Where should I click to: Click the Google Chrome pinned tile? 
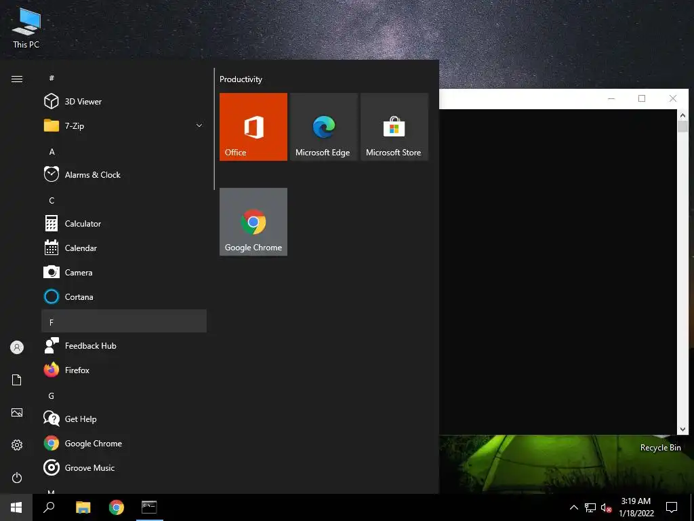[253, 222]
